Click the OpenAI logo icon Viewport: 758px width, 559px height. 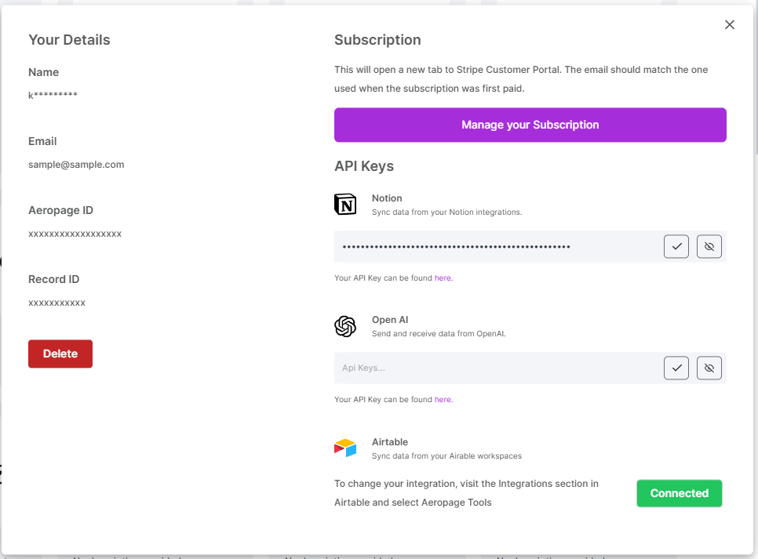click(x=345, y=326)
